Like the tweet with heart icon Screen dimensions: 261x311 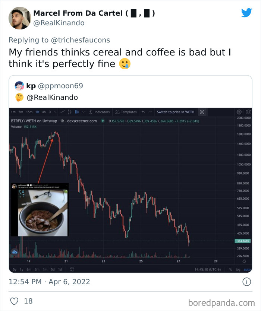coord(14,301)
